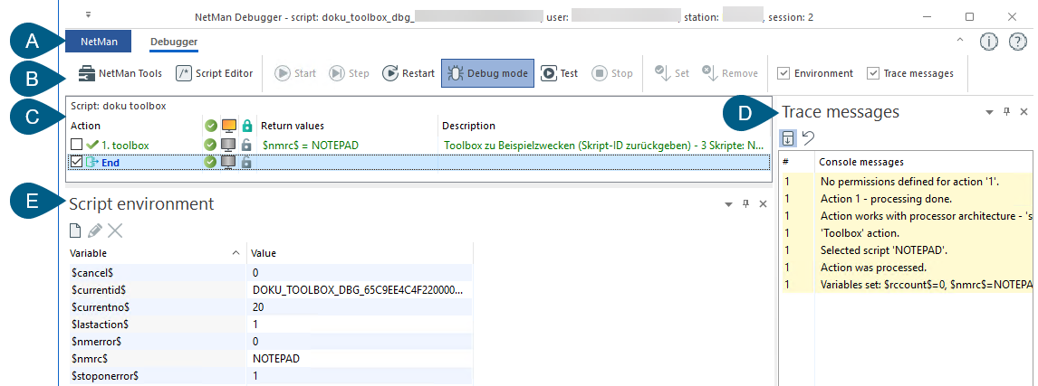The image size is (1038, 386).
Task: Disable the Trace messages checkbox
Action: click(x=873, y=73)
